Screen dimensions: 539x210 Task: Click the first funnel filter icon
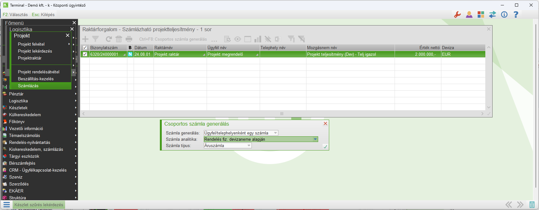(x=95, y=39)
